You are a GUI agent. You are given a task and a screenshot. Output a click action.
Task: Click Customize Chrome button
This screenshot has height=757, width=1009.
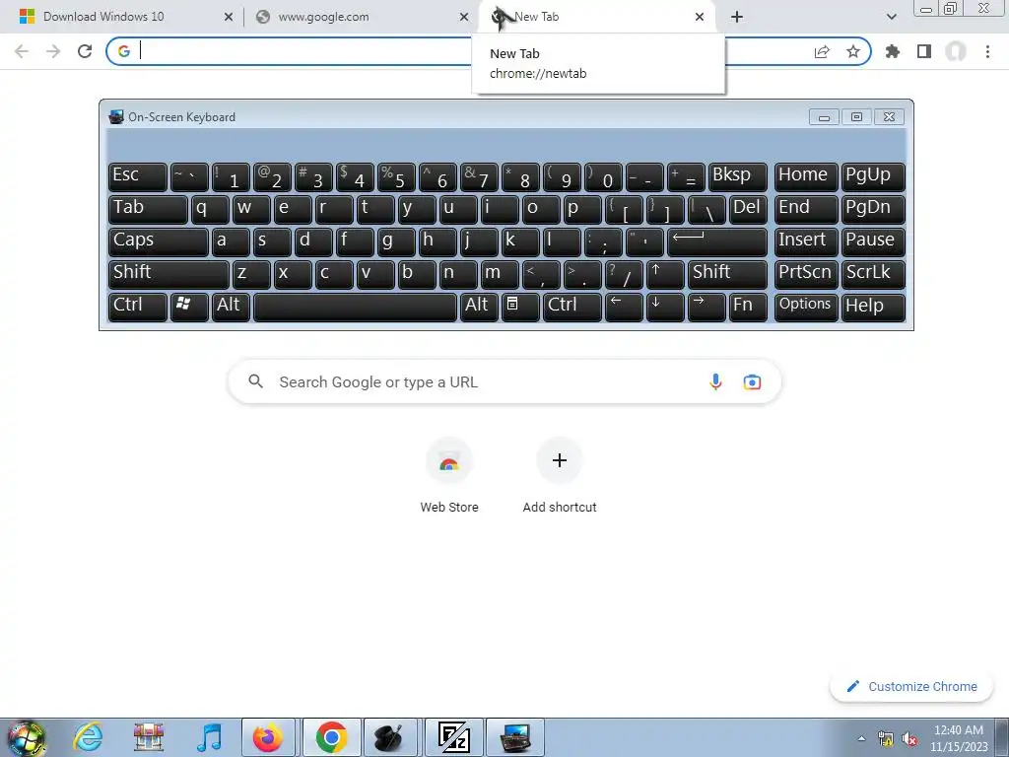pos(912,686)
